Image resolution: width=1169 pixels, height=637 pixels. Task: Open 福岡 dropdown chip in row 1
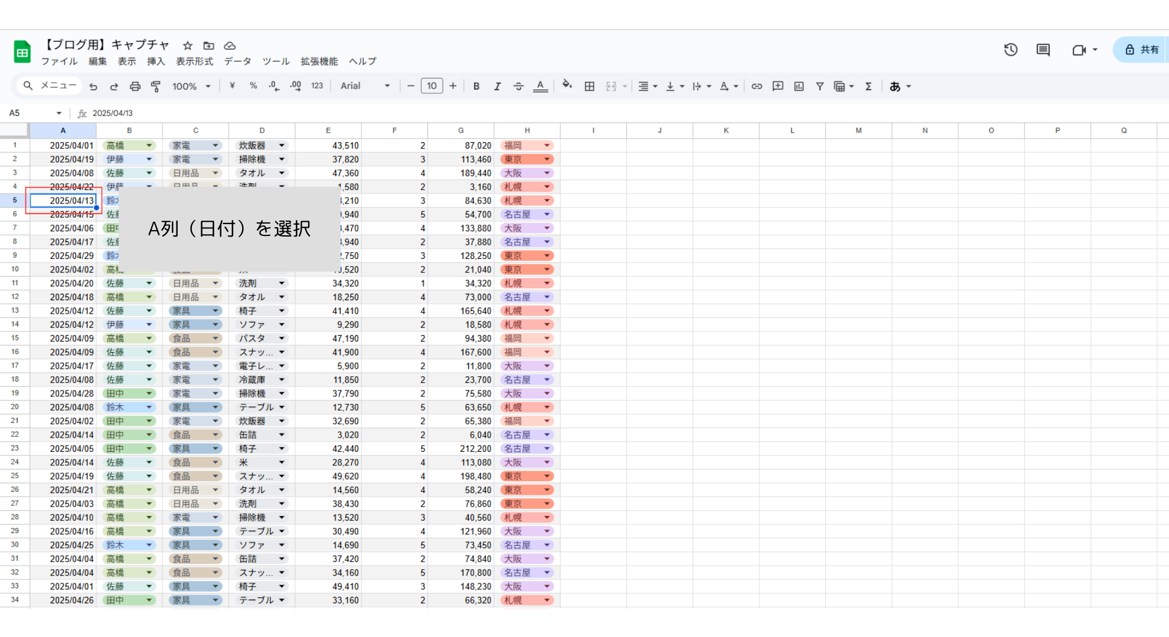click(527, 145)
